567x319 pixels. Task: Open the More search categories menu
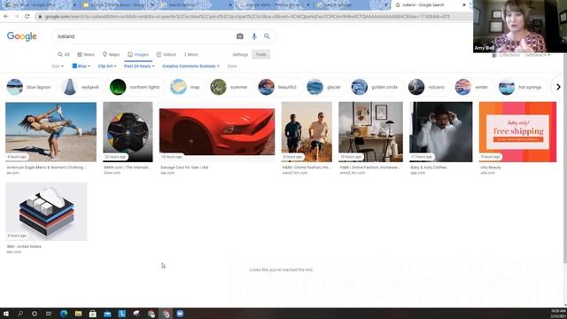[190, 55]
